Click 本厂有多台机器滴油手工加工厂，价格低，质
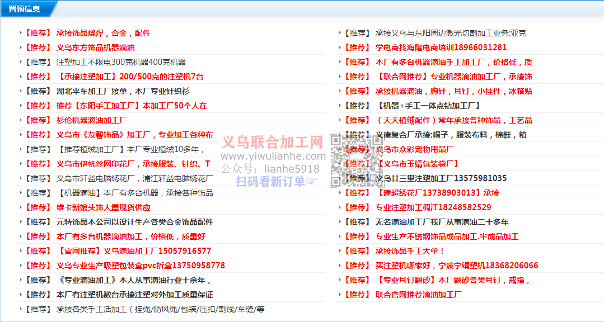This screenshot has height=322, width=604. coord(454,62)
